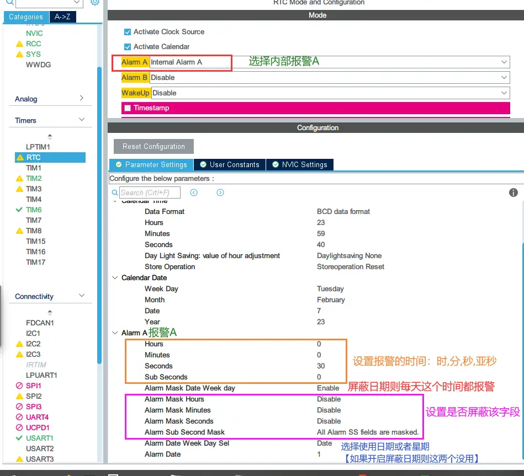Open the WakeUp dropdown list
This screenshot has width=524, height=476.
click(504, 93)
